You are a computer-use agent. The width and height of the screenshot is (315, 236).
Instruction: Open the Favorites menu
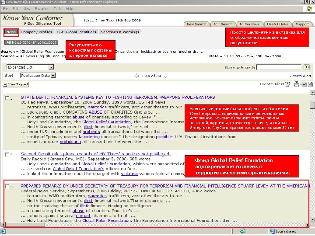pos(42,9)
